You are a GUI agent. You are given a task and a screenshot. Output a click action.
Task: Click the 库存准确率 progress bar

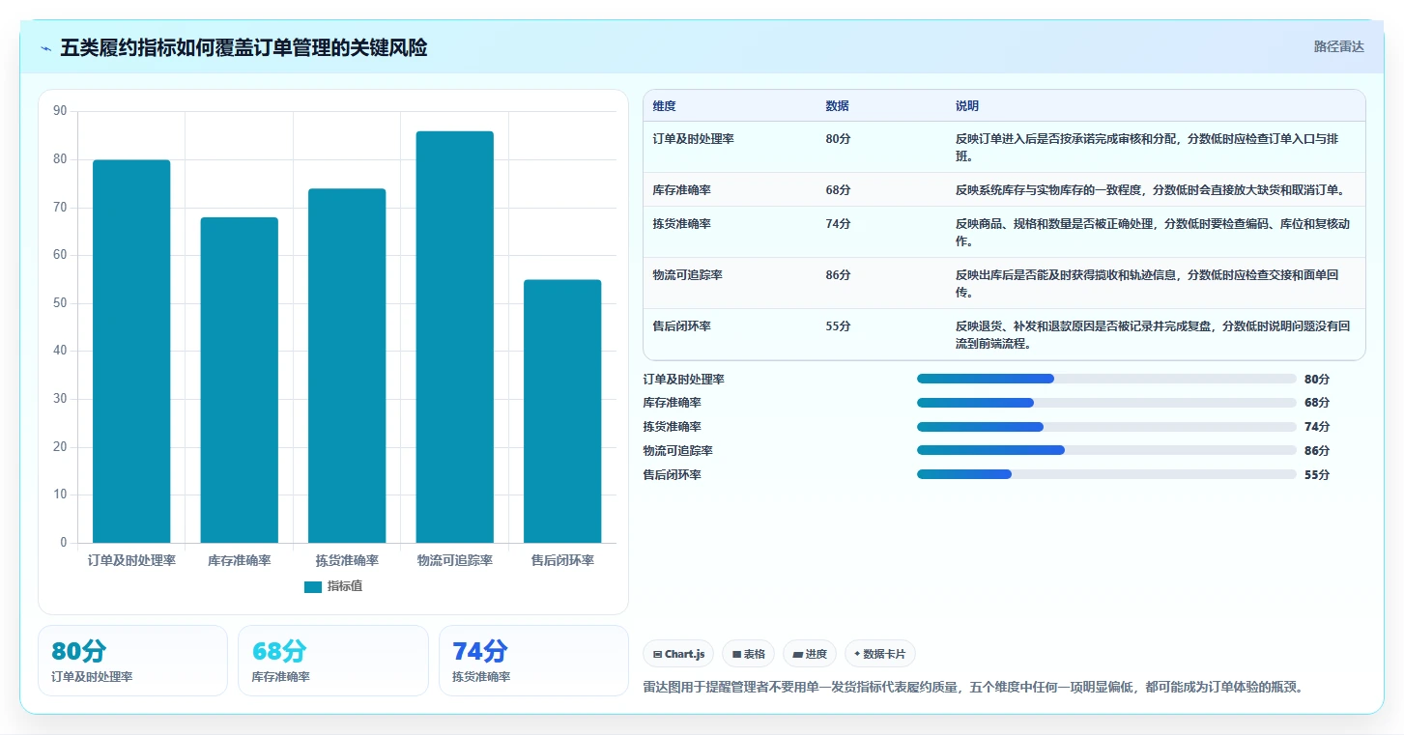(1106, 403)
